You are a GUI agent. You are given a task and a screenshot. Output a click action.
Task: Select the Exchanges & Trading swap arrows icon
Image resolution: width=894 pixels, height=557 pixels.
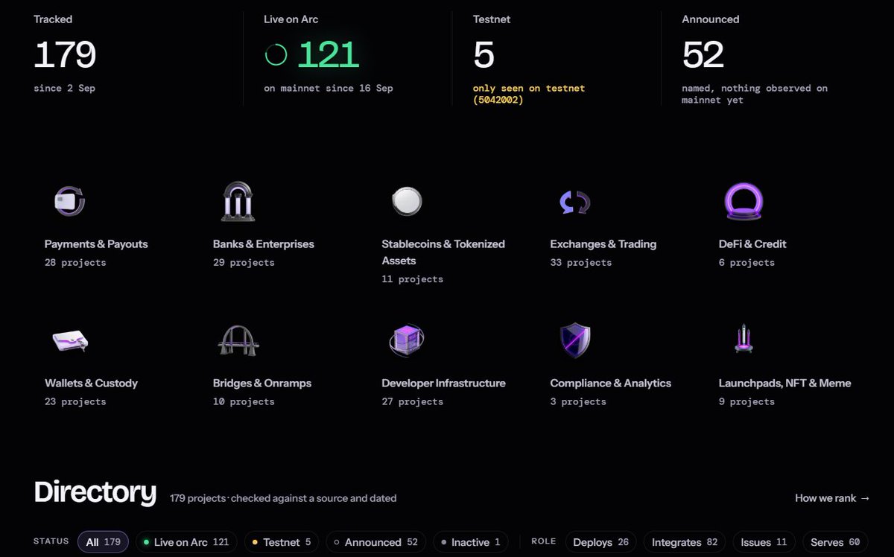click(574, 202)
